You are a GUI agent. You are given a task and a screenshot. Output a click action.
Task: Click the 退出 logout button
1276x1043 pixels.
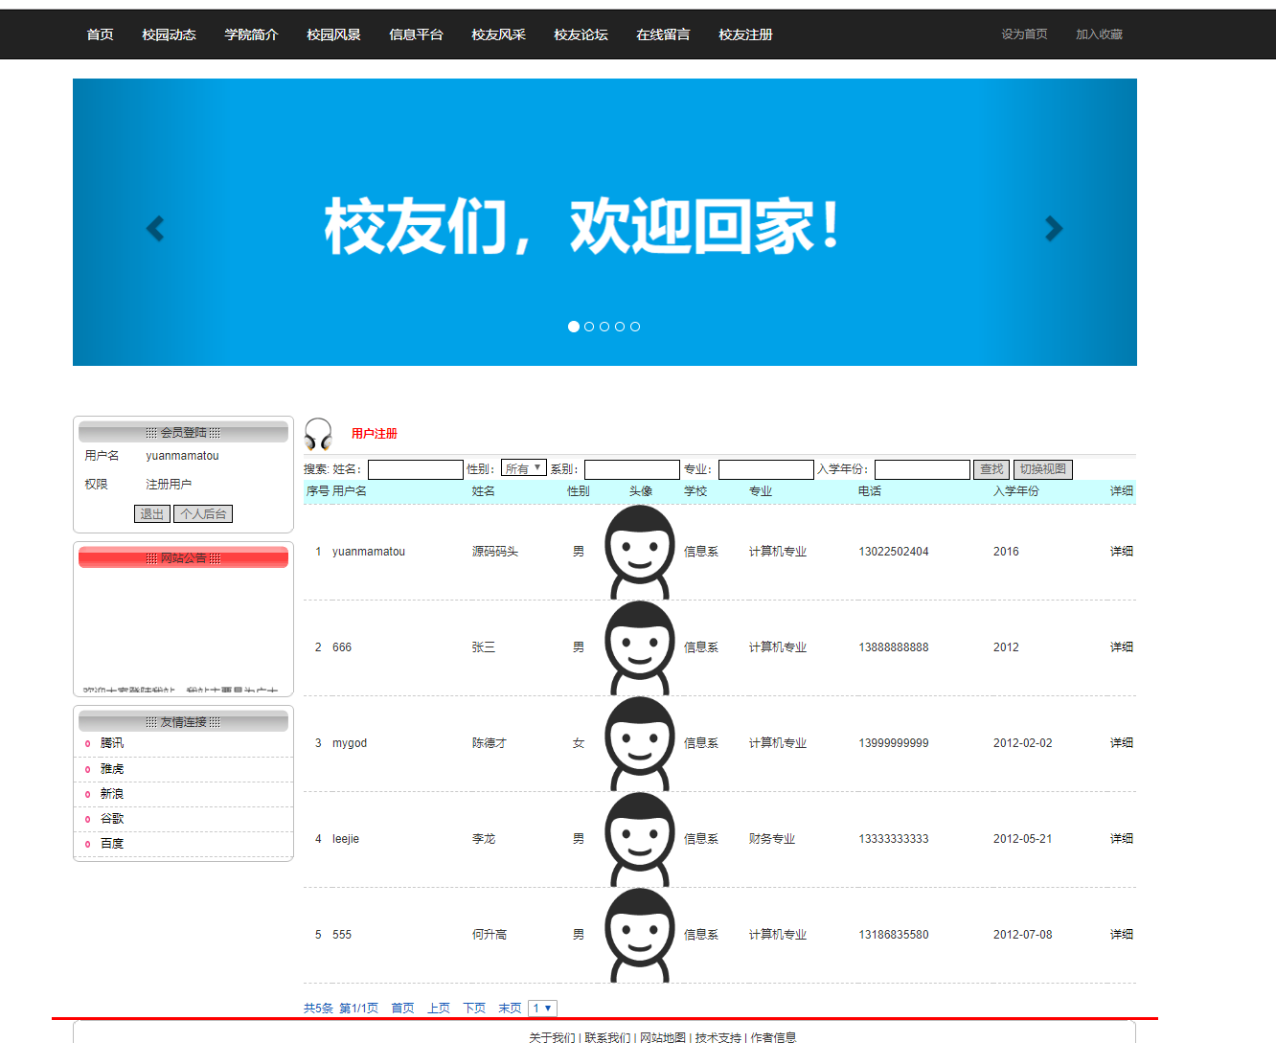point(151,513)
